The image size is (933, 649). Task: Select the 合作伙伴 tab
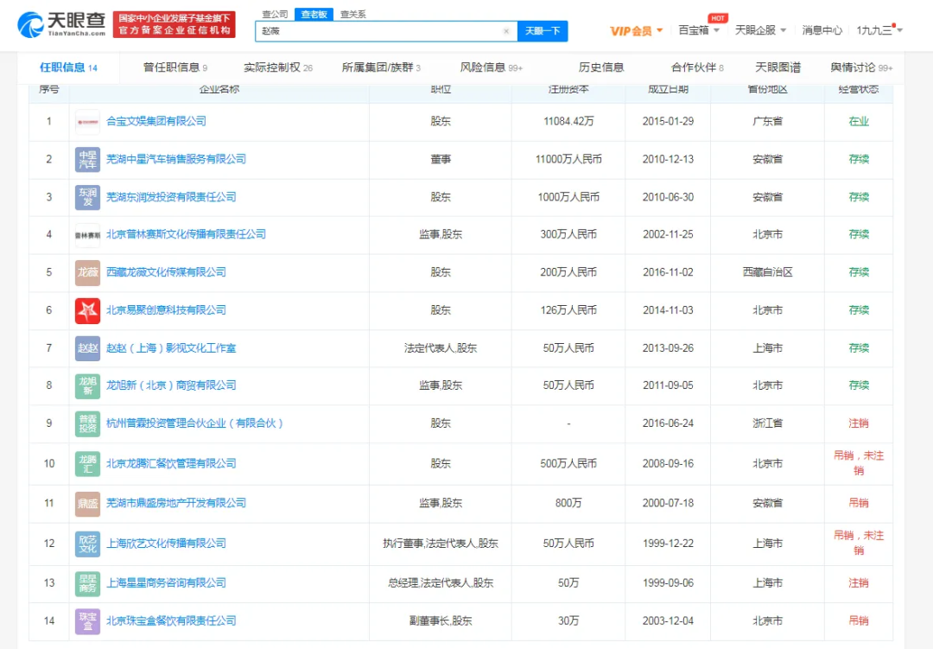(x=697, y=67)
